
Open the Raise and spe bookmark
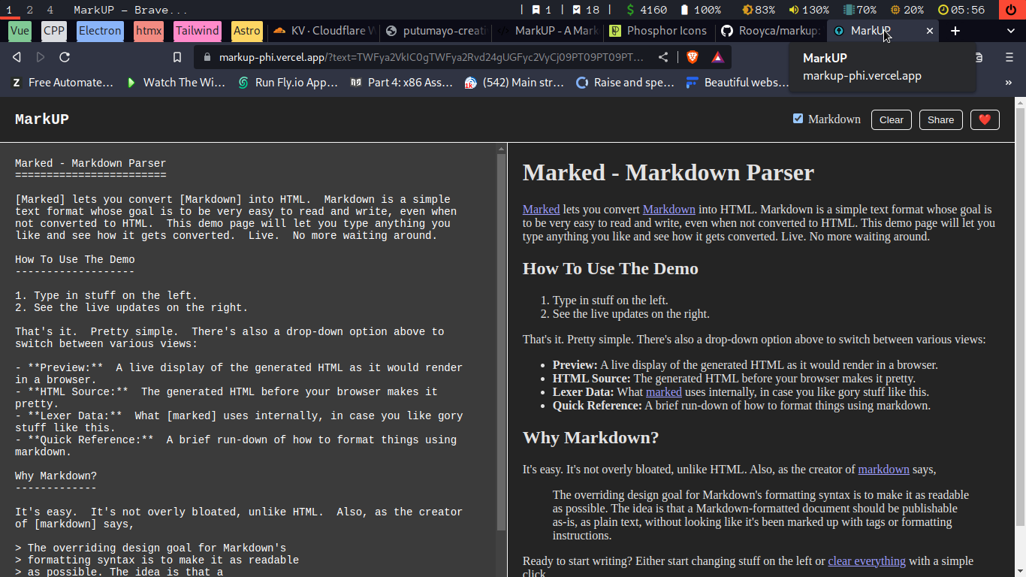click(x=626, y=83)
